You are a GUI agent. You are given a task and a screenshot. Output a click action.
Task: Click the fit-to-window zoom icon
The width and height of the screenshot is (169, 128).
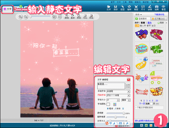click(54, 17)
